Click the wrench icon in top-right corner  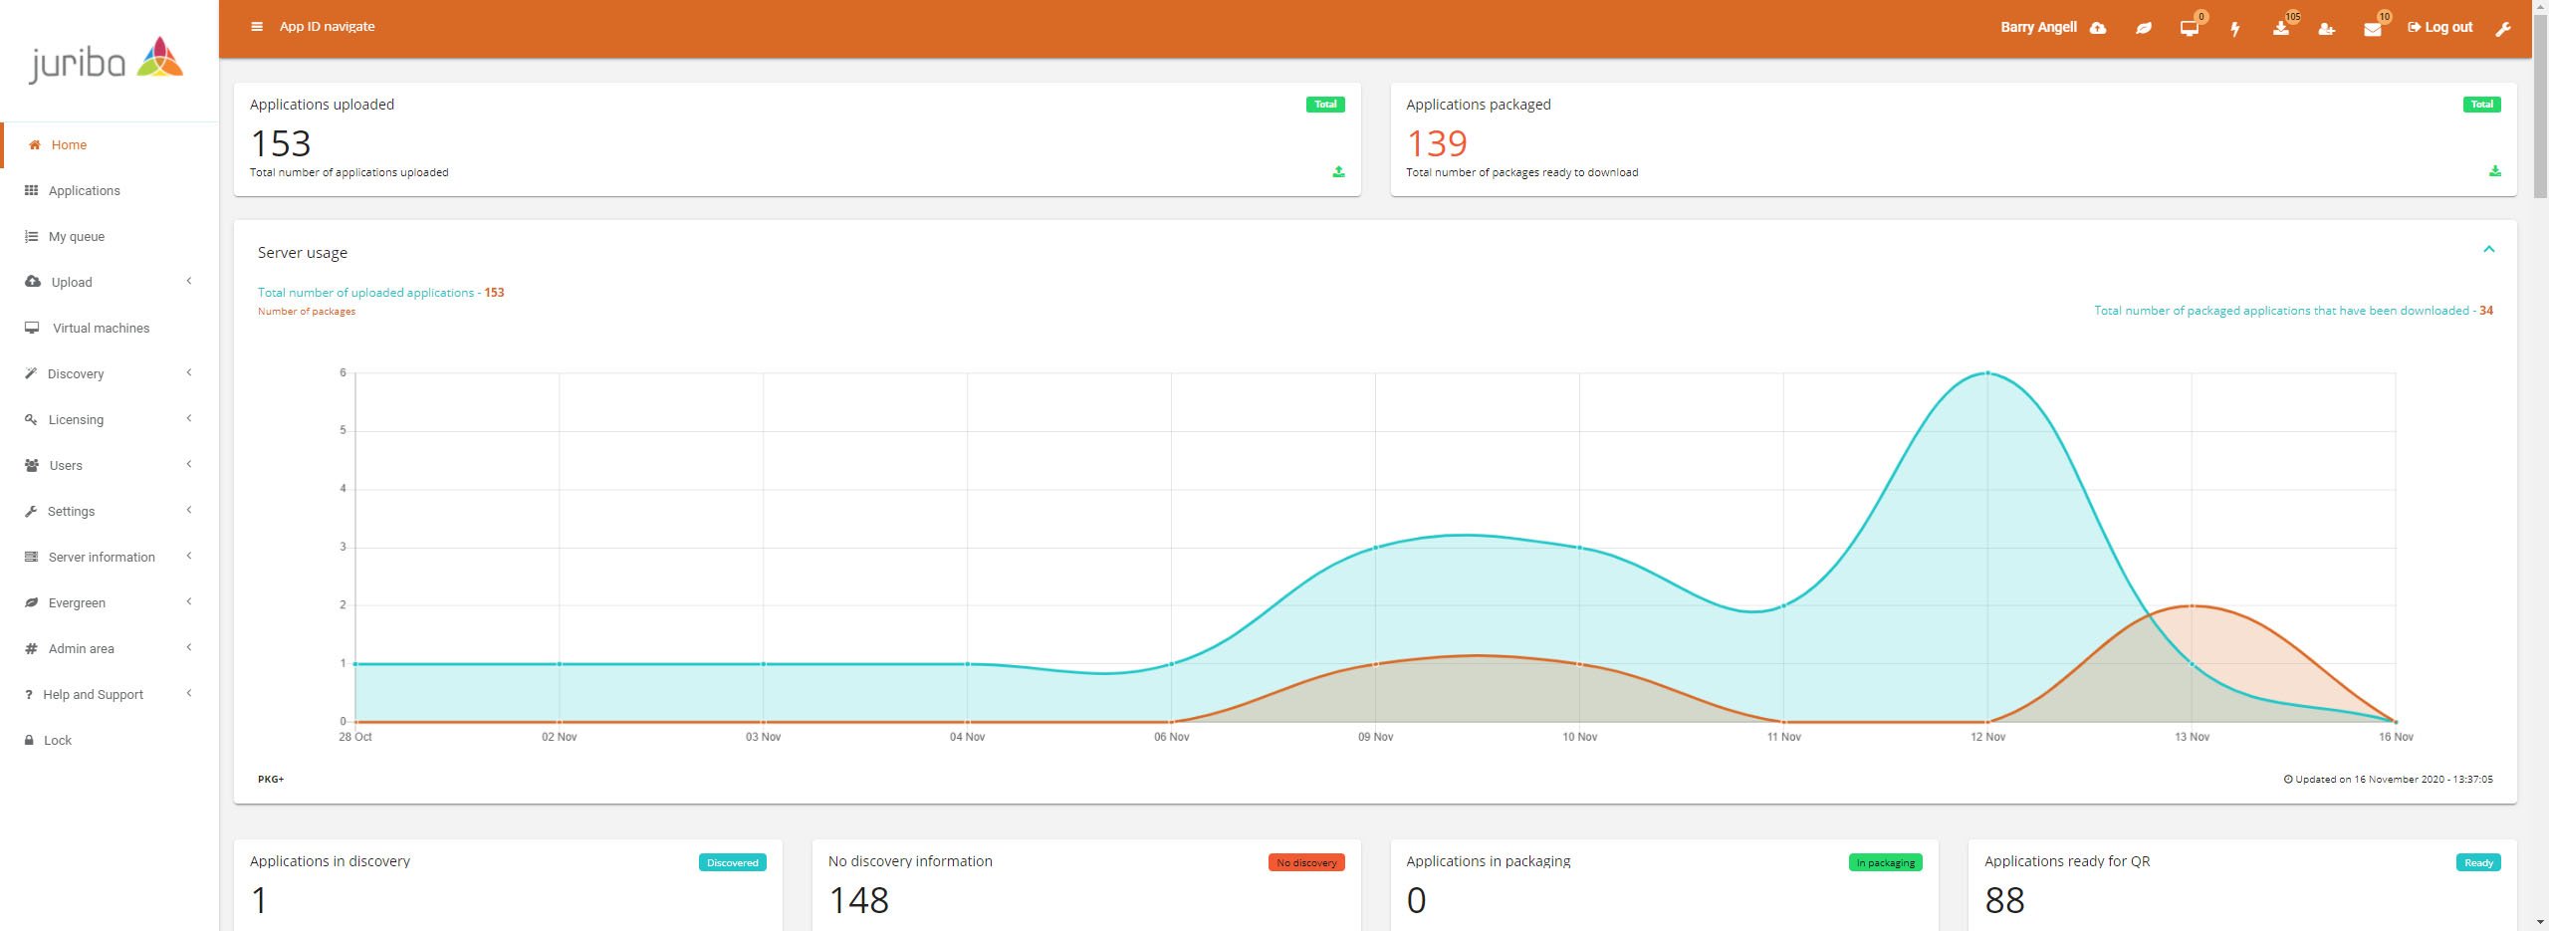[2503, 29]
